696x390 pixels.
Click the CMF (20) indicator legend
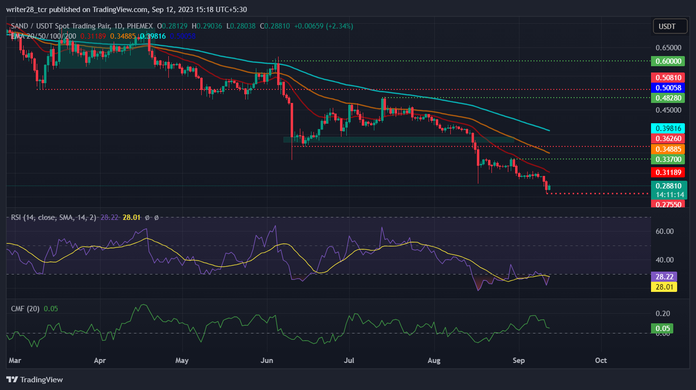[x=26, y=308]
